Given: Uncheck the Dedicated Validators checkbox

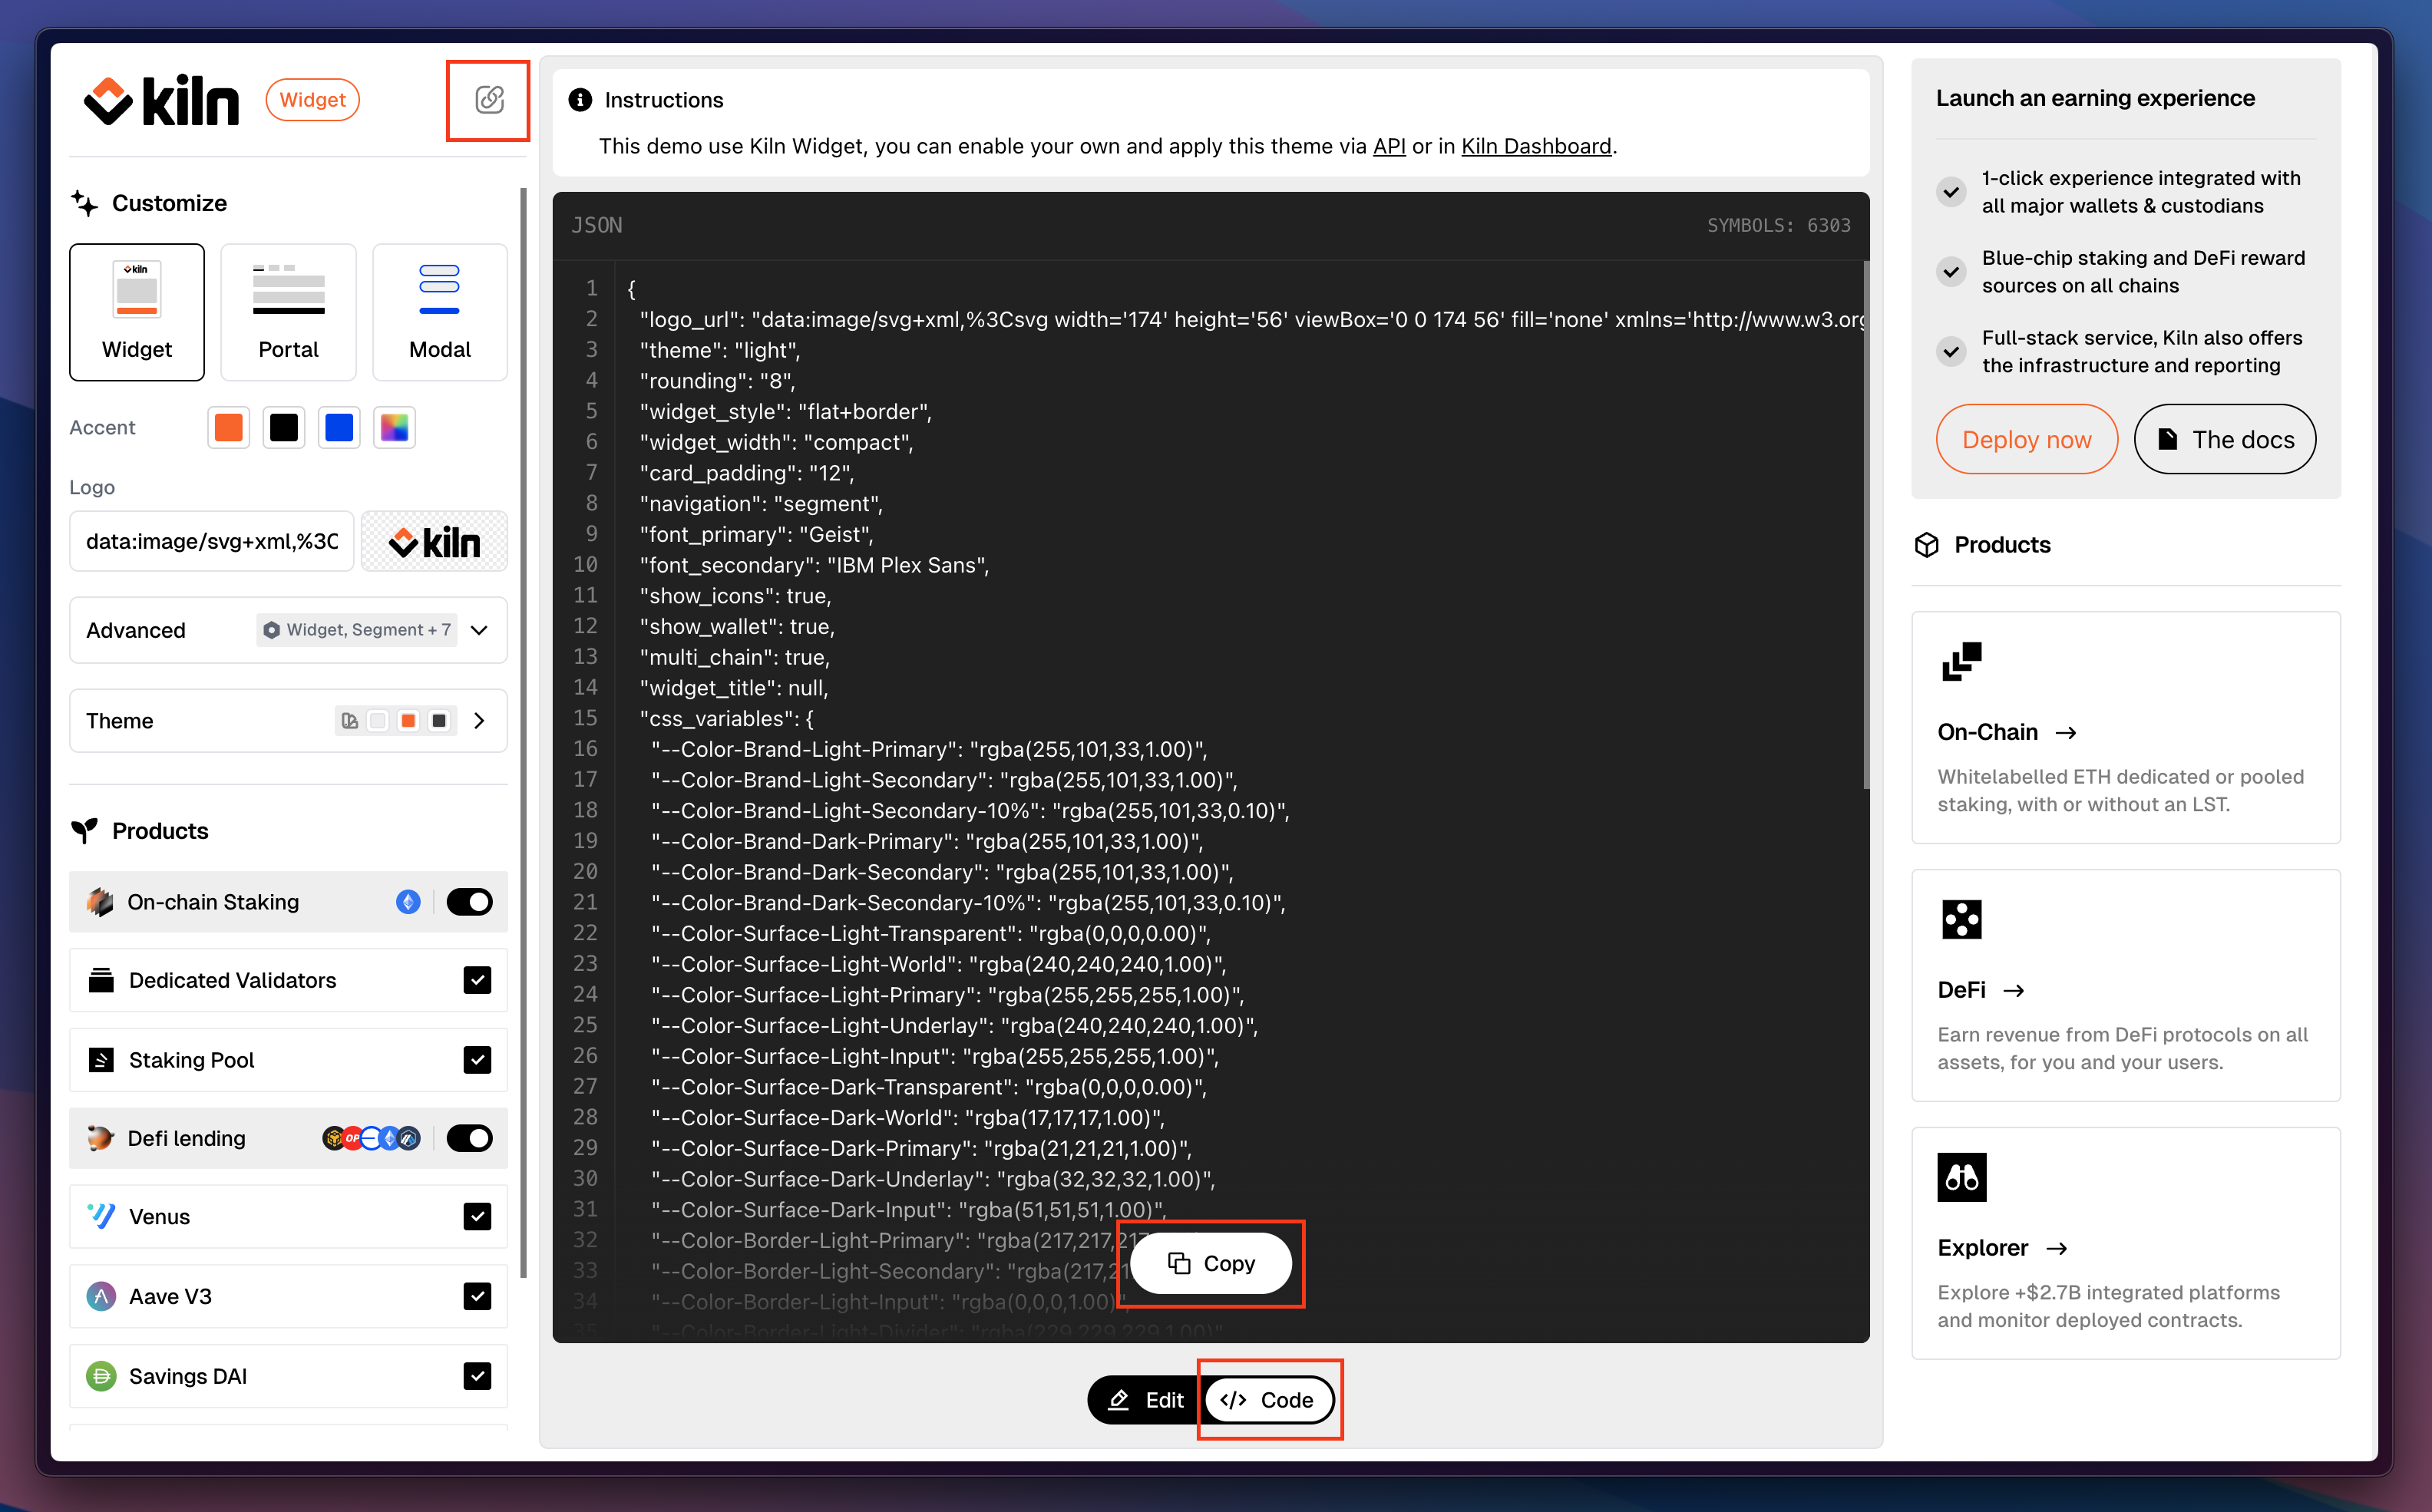Looking at the screenshot, I should click(x=477, y=980).
